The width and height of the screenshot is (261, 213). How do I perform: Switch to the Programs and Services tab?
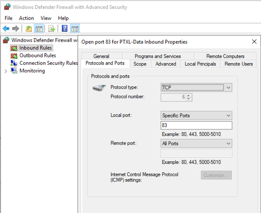[x=158, y=56]
